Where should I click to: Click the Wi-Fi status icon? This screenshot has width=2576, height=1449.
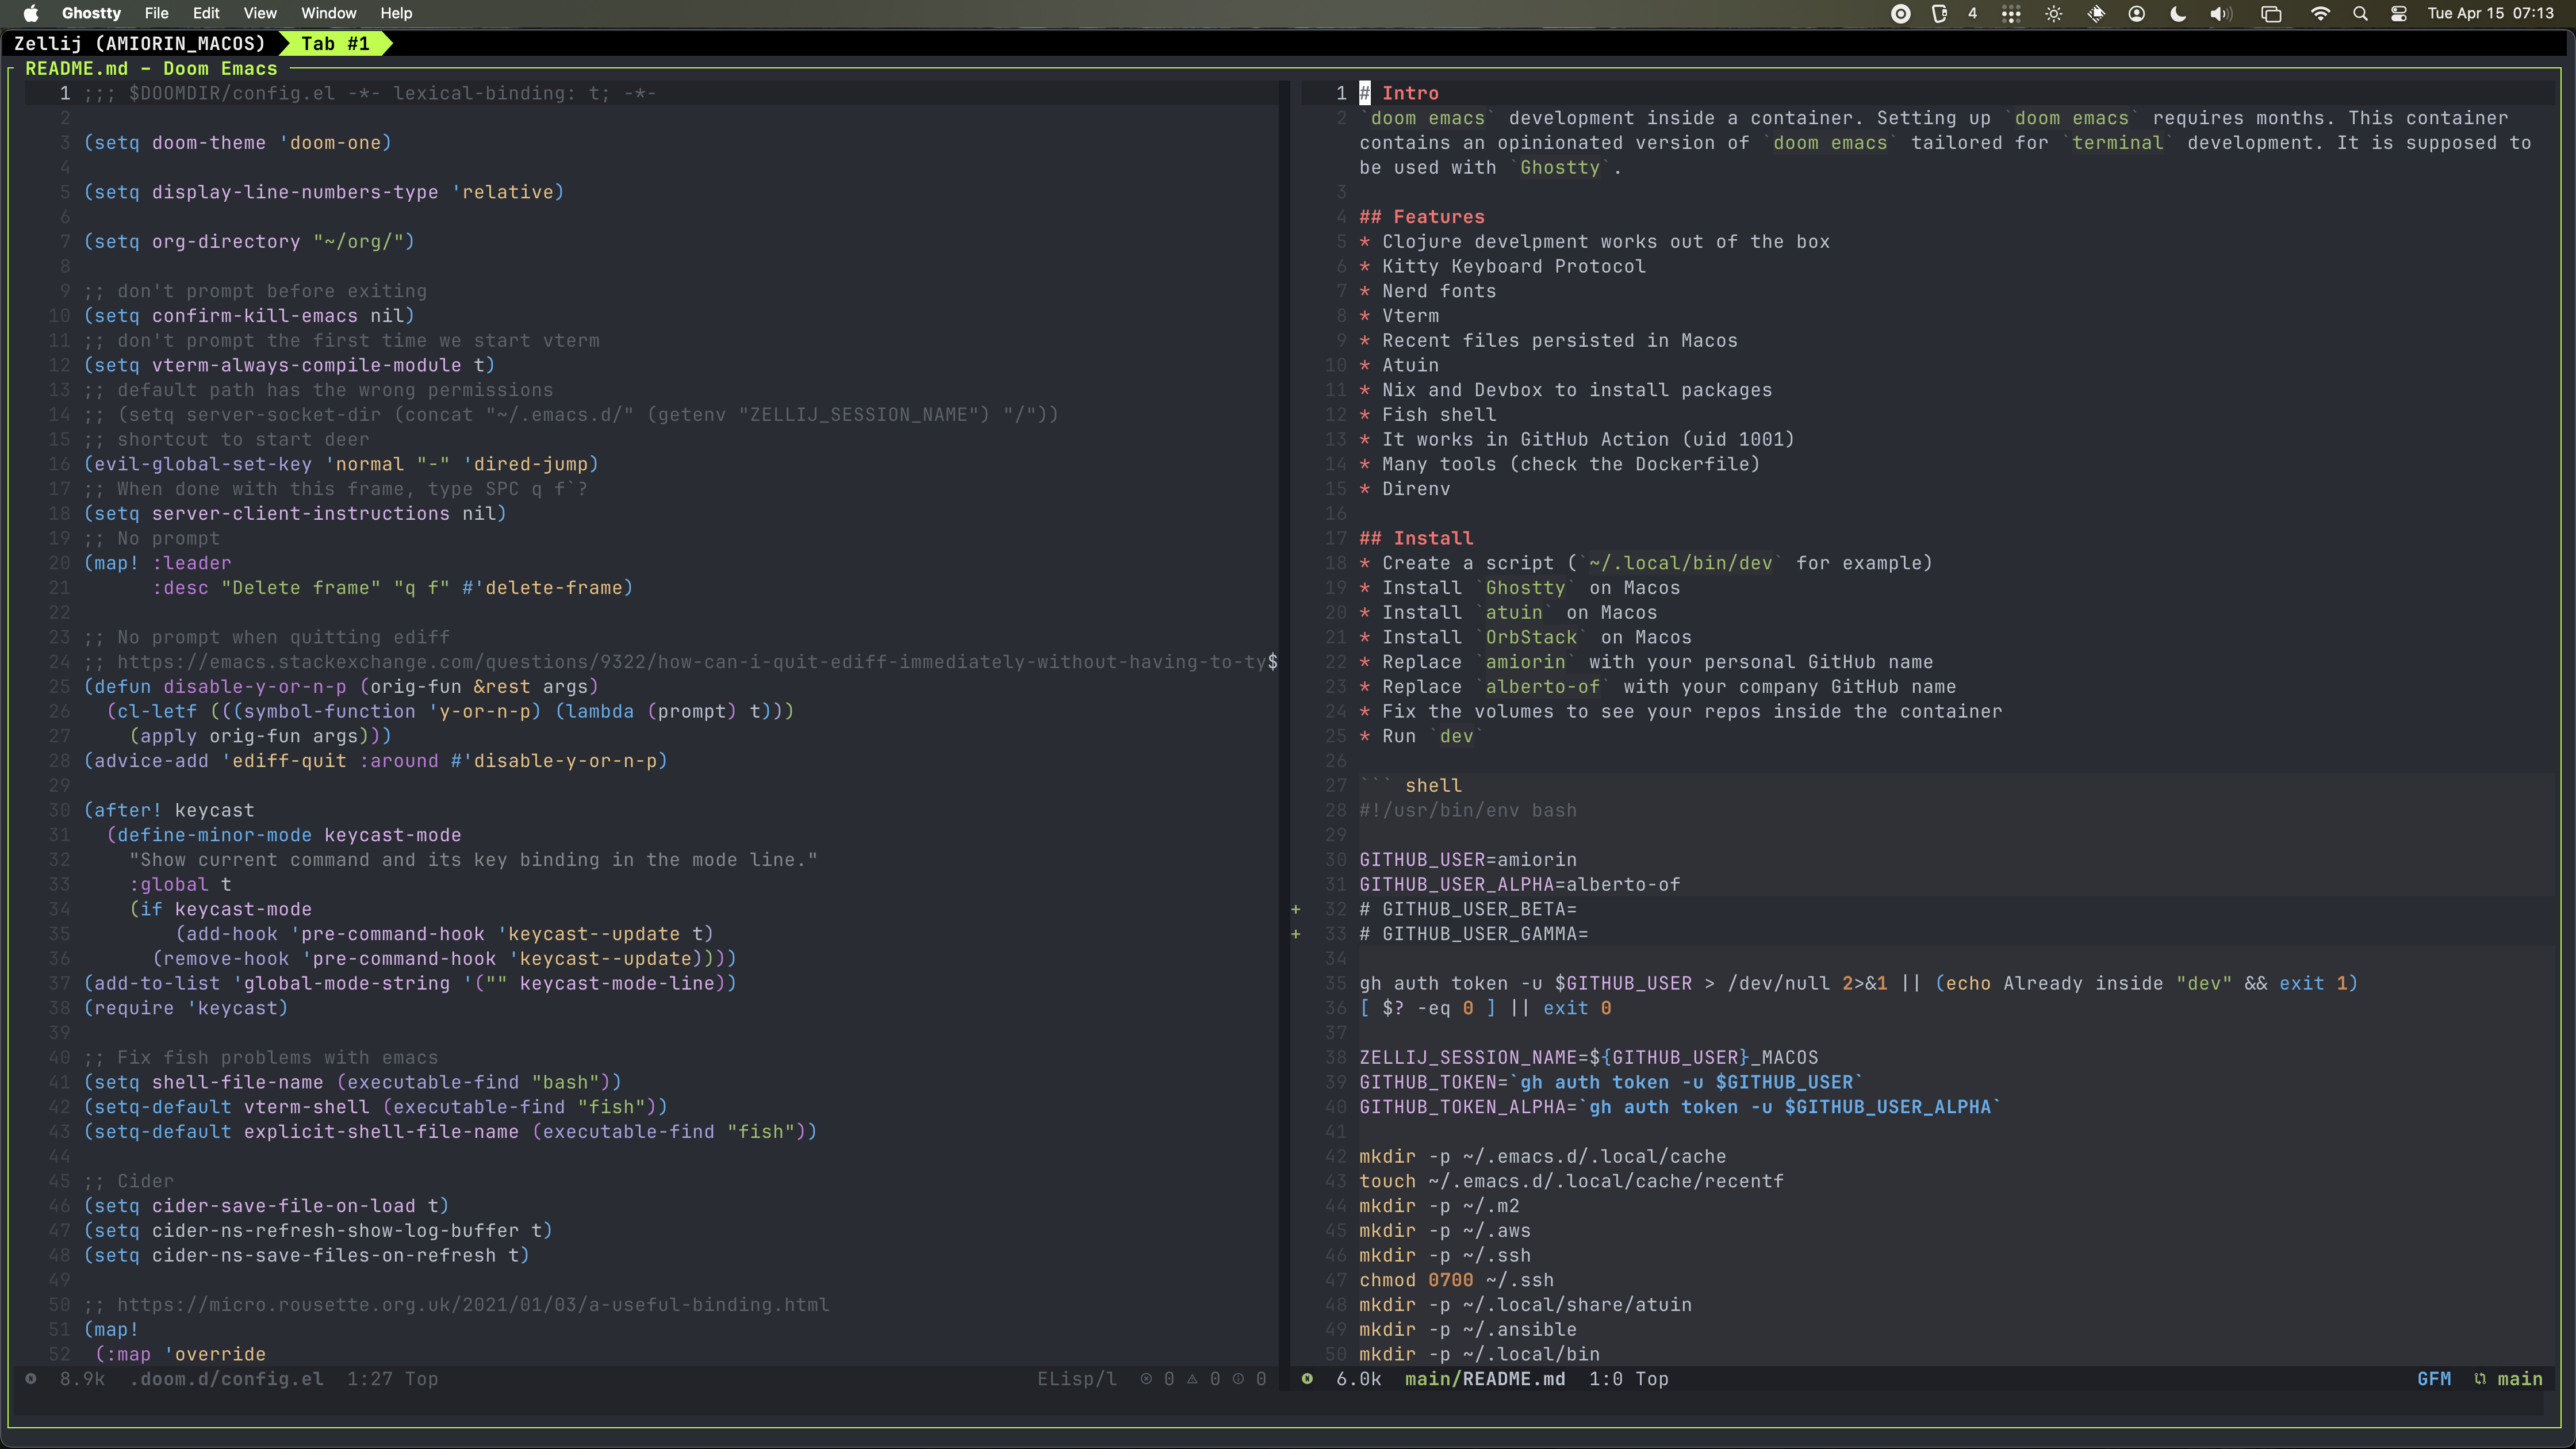2320,13
